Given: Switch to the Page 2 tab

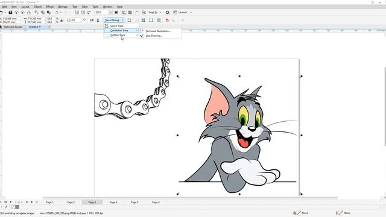Looking at the screenshot, I should [x=71, y=202].
